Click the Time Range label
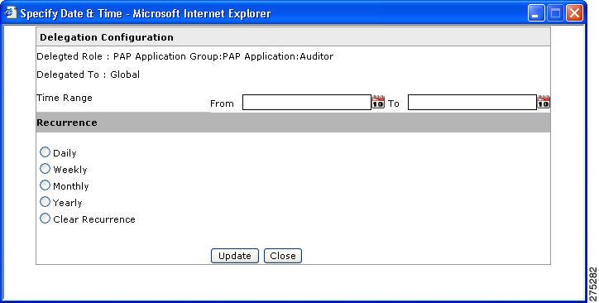 (x=65, y=98)
